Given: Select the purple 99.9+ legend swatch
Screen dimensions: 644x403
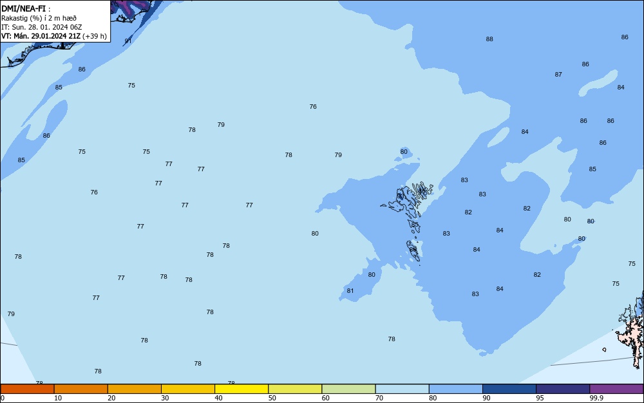Looking at the screenshot, I should tap(616, 389).
